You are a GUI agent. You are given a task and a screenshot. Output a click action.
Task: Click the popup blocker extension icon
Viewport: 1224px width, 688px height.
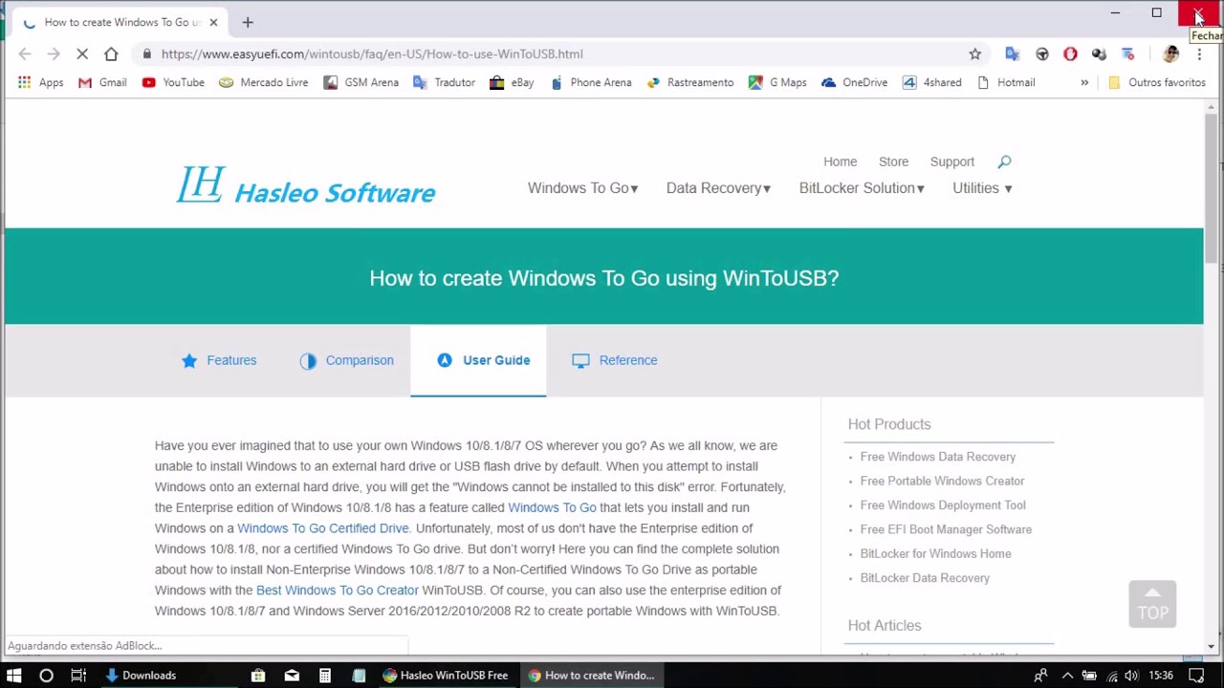click(x=1127, y=54)
